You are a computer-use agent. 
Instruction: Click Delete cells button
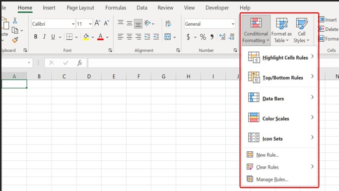point(329,29)
